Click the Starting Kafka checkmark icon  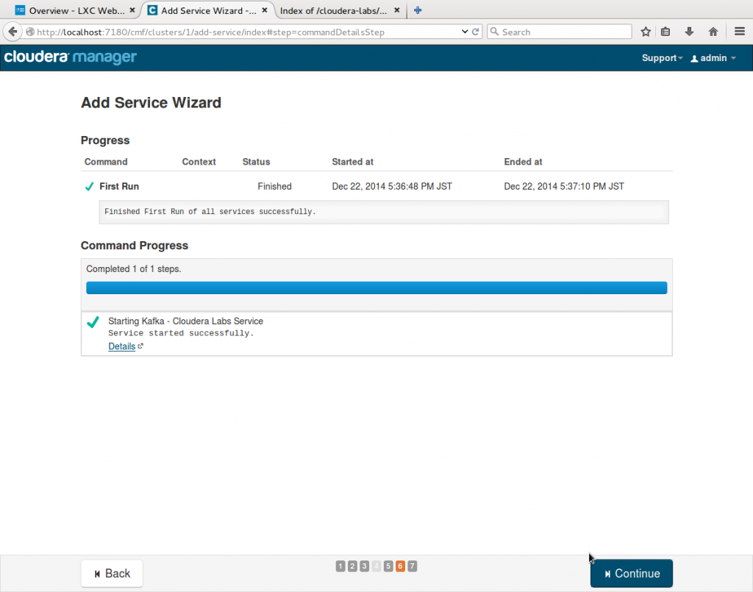click(93, 321)
